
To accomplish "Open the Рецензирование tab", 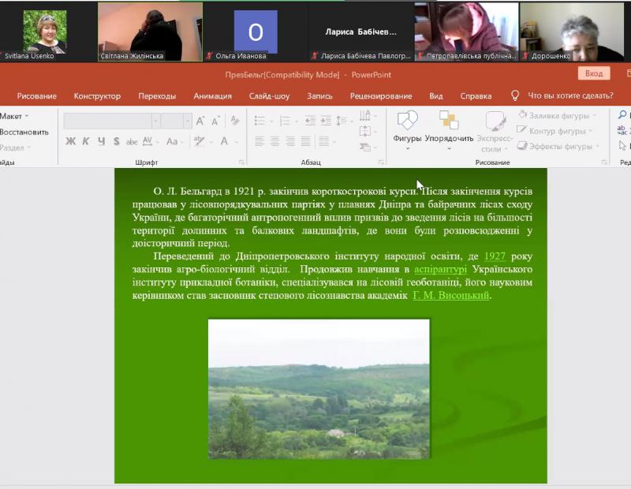I will click(x=381, y=96).
